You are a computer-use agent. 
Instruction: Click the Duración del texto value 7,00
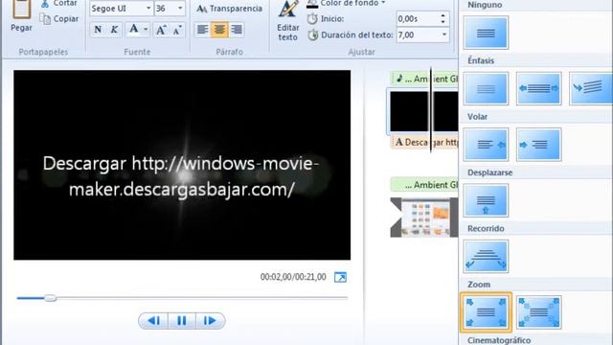click(418, 34)
